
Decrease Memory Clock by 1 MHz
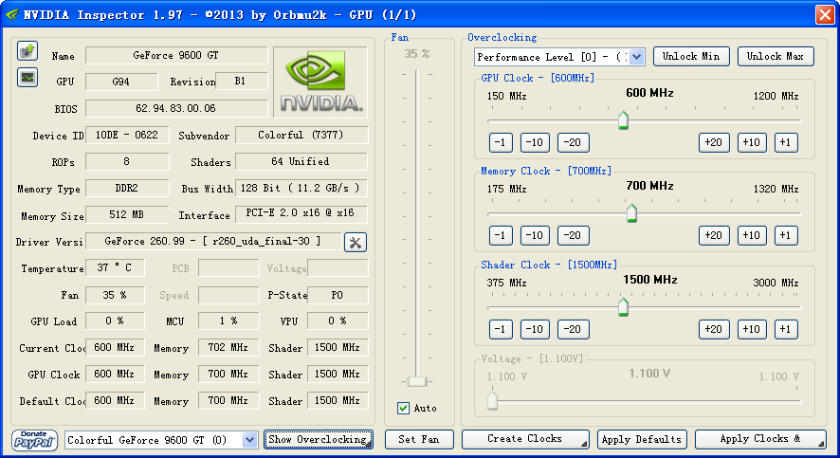point(501,235)
